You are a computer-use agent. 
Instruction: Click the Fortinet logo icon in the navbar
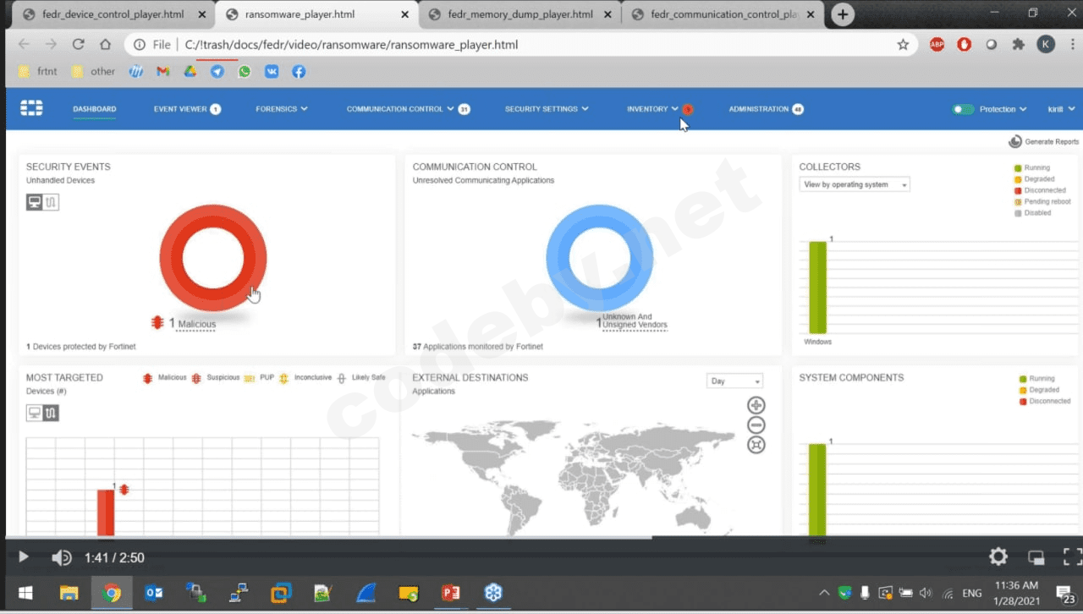click(31, 108)
